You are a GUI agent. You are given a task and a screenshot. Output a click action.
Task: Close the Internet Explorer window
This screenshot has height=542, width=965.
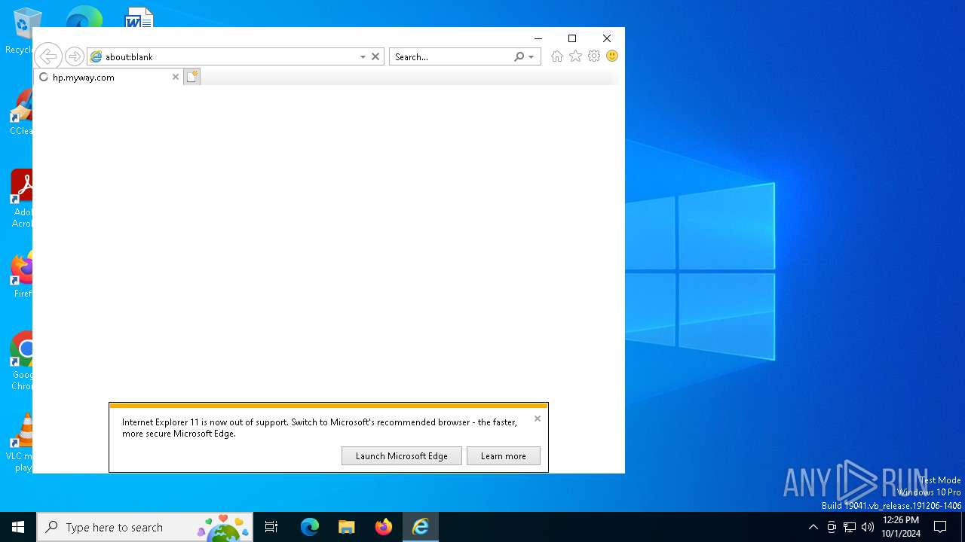point(607,38)
